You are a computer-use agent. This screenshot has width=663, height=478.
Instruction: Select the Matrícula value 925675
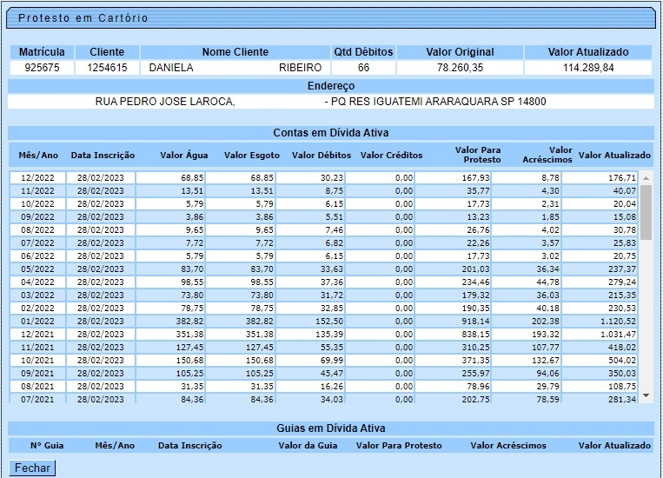coord(42,68)
